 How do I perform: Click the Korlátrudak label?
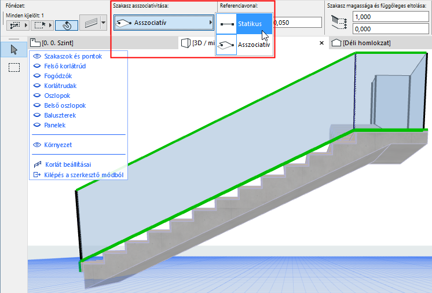(60, 86)
